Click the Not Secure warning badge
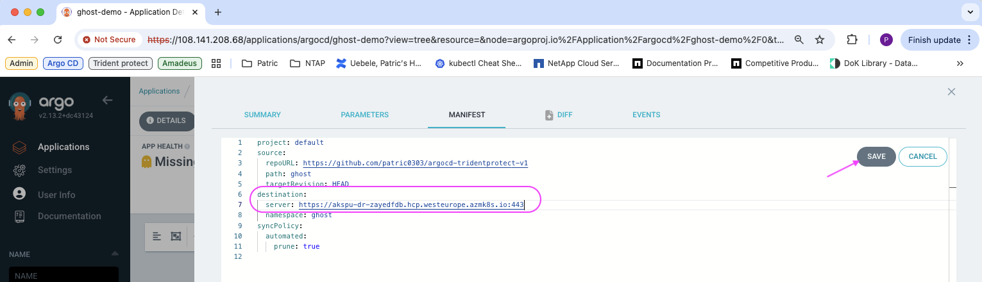Screen dimensions: 982x282 [x=109, y=40]
